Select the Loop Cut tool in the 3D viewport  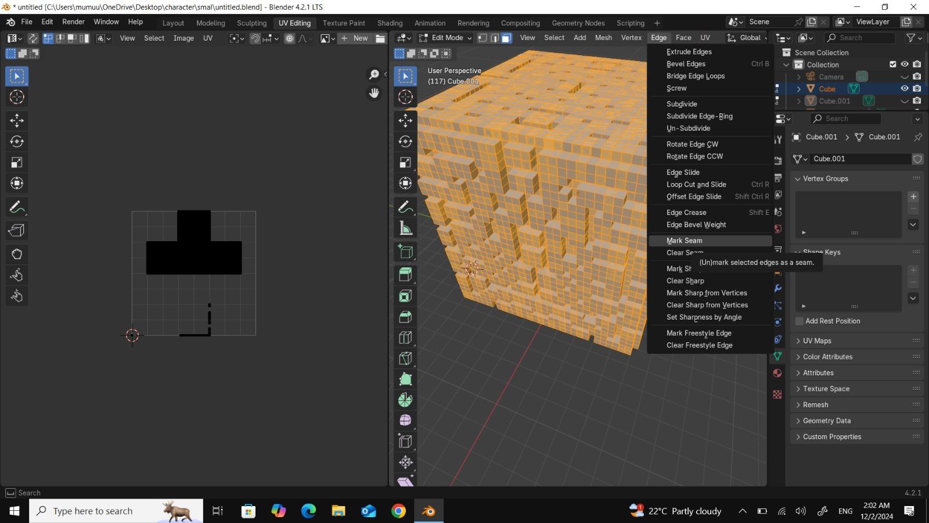click(405, 338)
